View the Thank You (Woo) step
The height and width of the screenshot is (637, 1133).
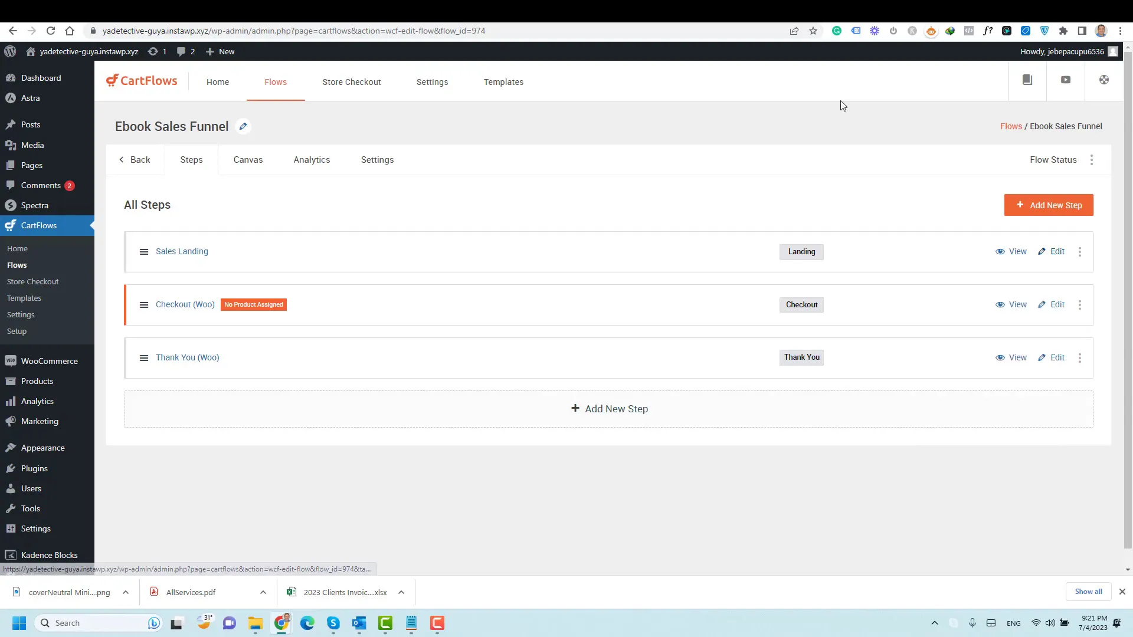click(x=1011, y=357)
